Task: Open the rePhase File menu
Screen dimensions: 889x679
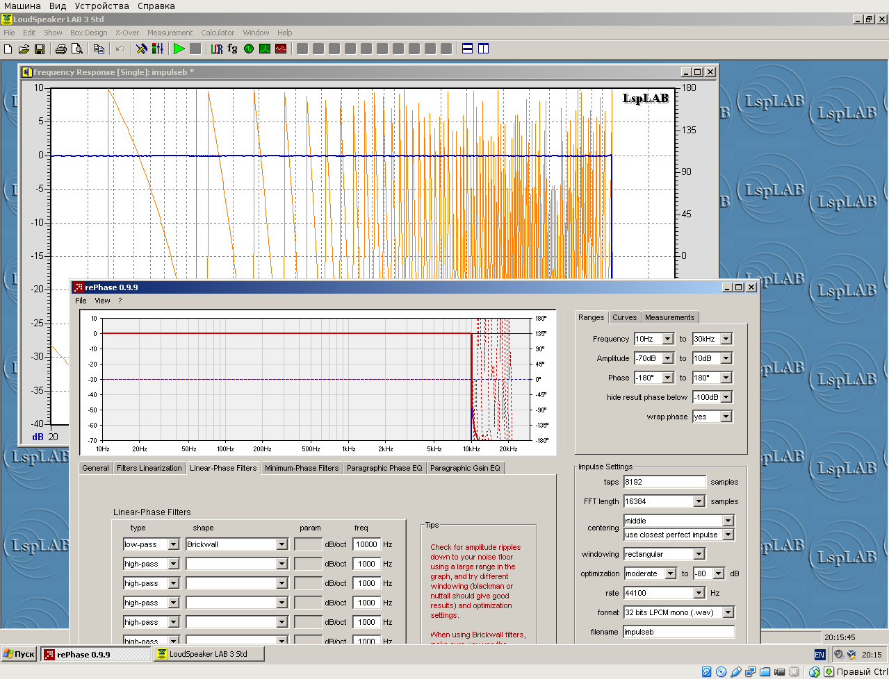Action: tap(81, 301)
